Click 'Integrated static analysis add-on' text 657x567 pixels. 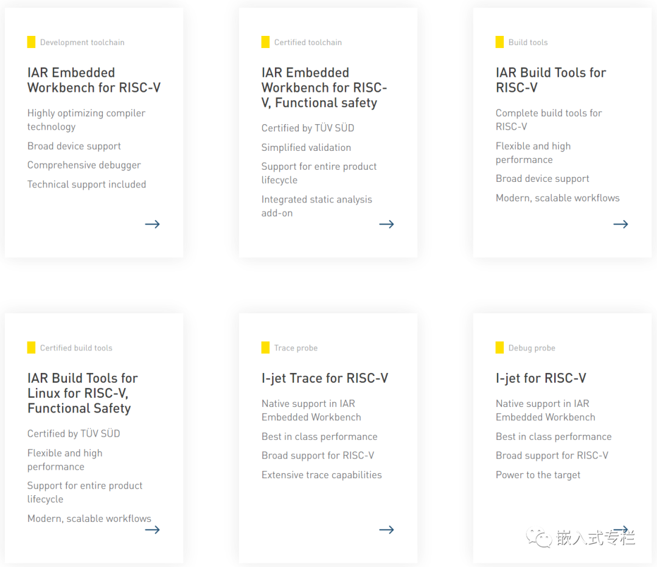click(317, 206)
